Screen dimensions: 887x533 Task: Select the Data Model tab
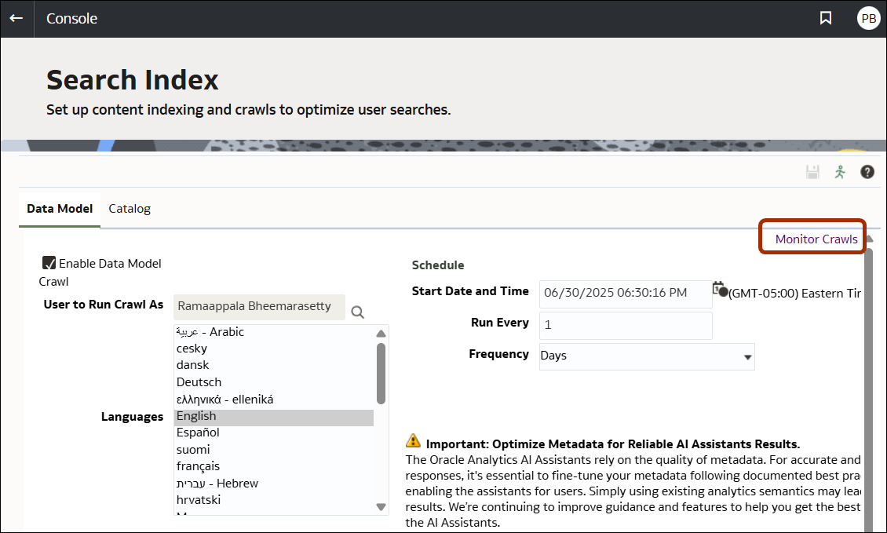coord(59,208)
